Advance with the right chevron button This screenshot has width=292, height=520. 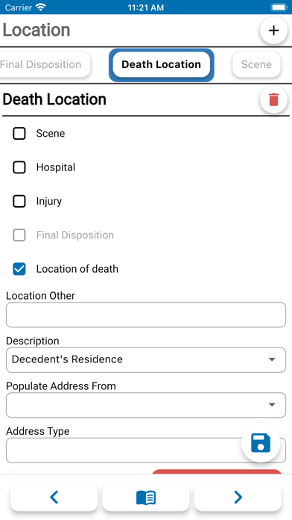point(238,497)
